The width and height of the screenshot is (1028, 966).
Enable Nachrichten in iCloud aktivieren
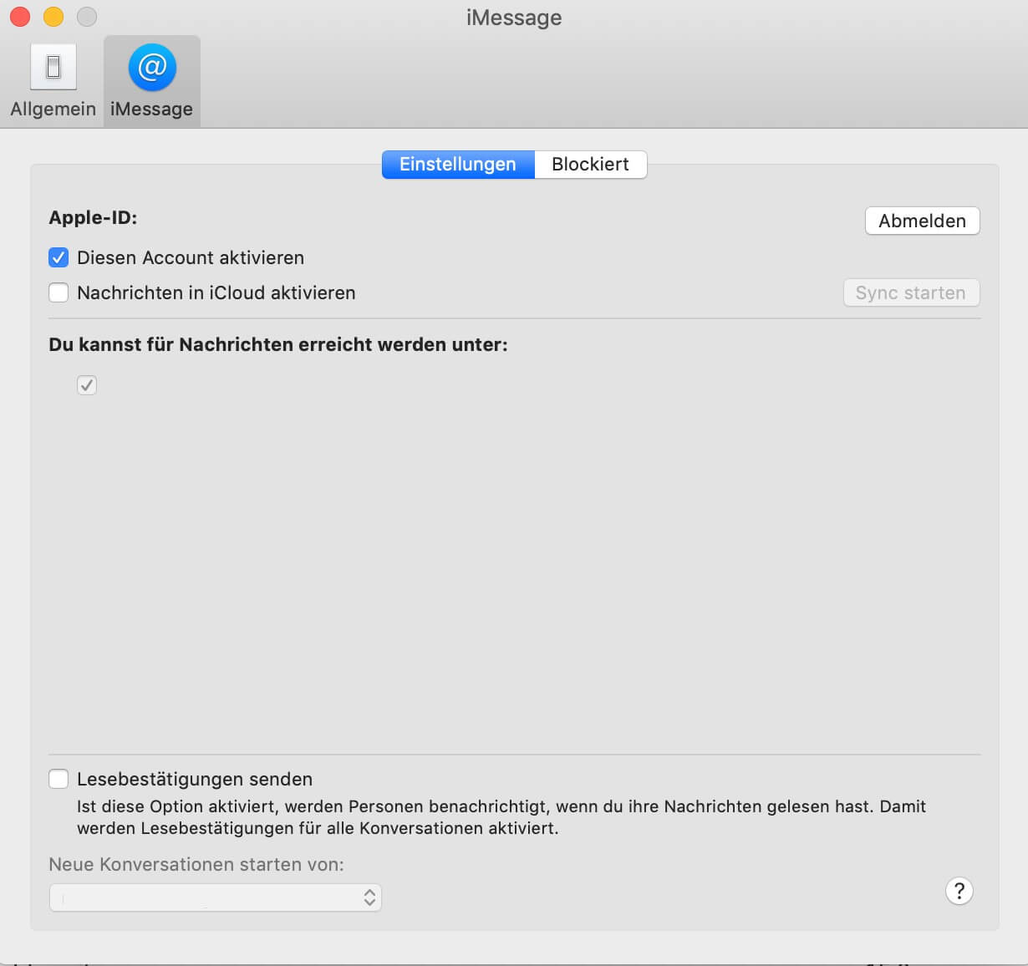[x=59, y=292]
